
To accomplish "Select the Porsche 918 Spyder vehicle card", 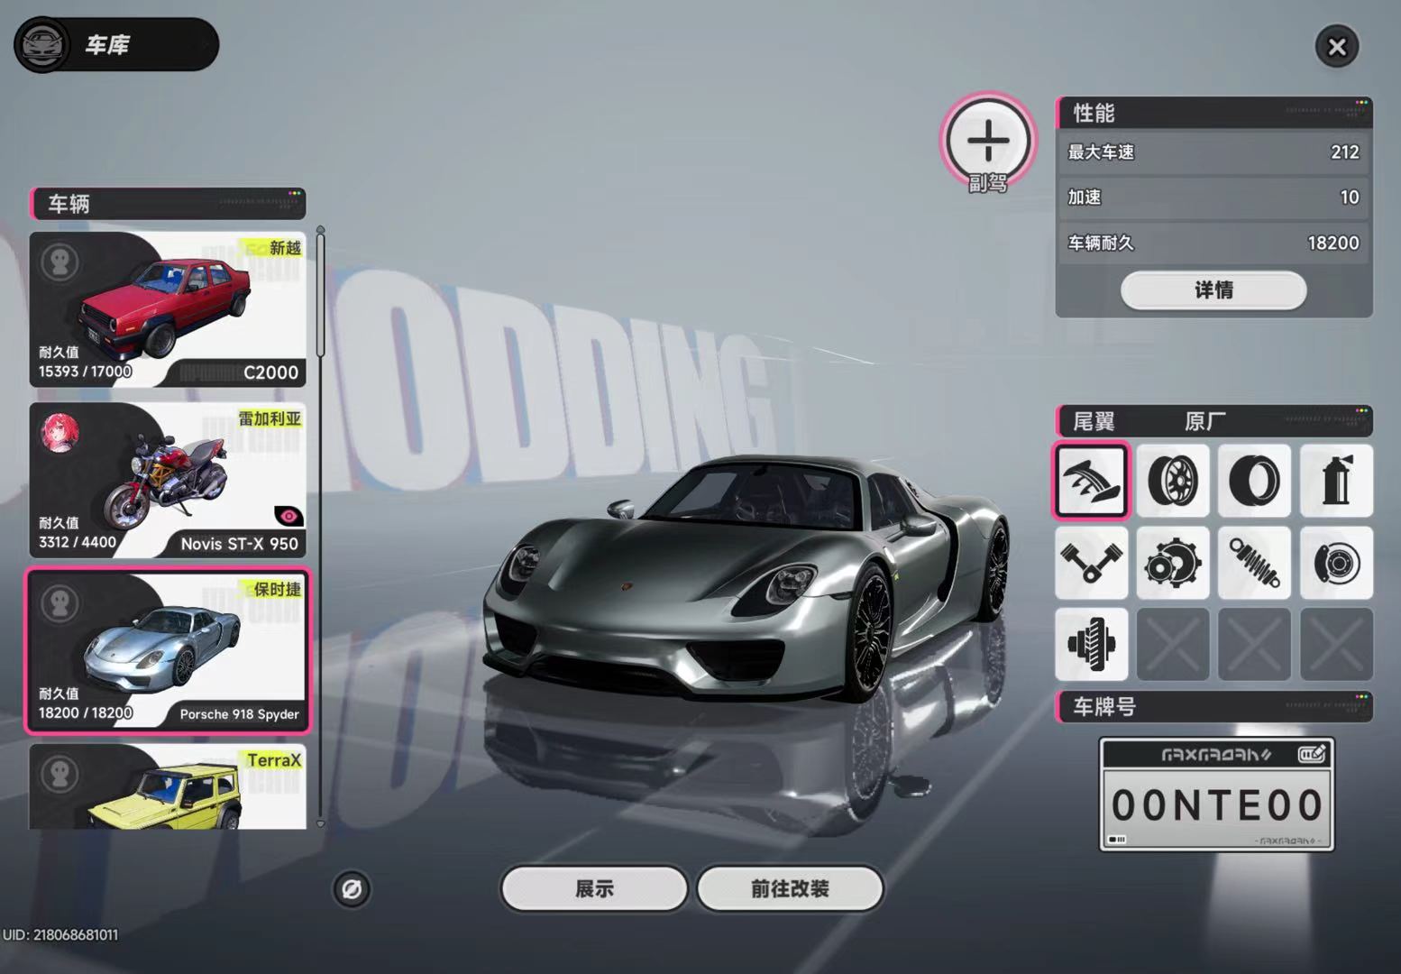I will click(168, 650).
